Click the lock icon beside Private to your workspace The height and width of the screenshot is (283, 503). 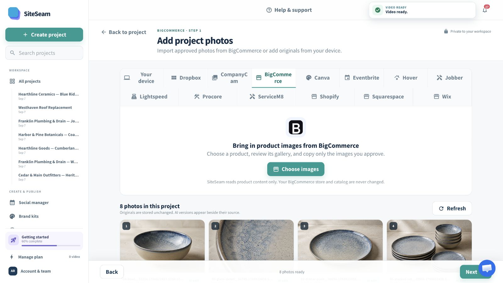click(446, 31)
